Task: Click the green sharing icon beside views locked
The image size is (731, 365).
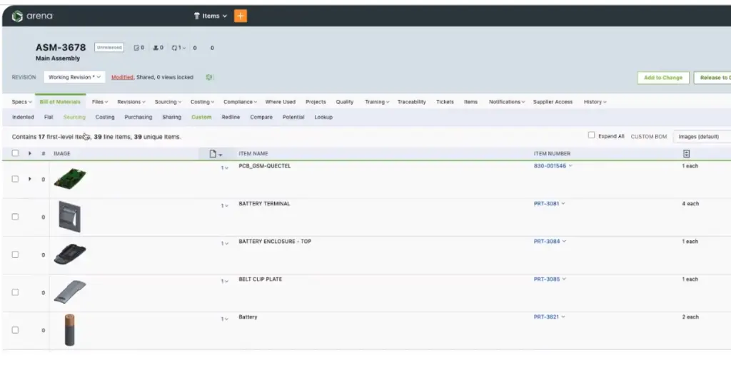Action: (209, 77)
